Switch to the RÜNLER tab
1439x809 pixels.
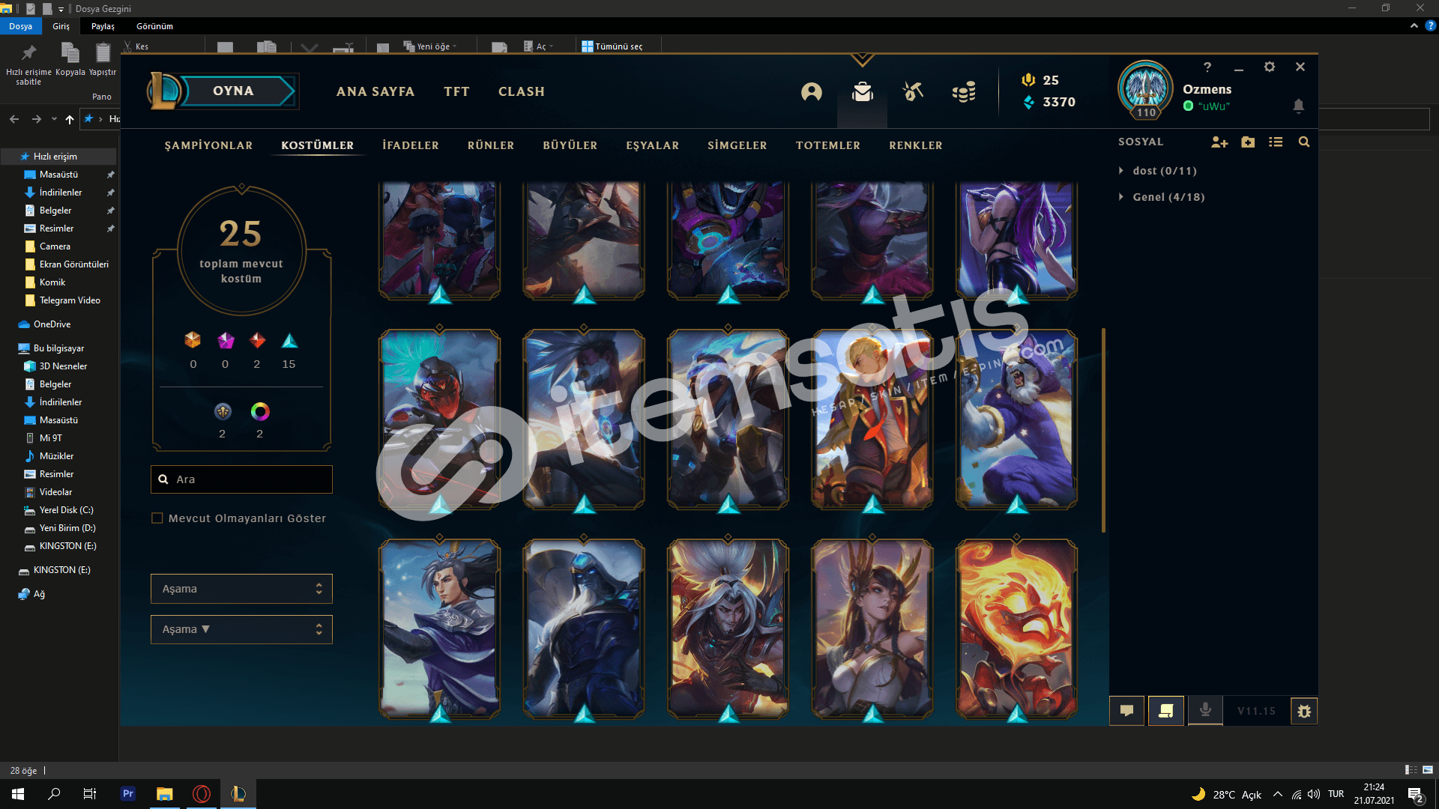coord(491,145)
